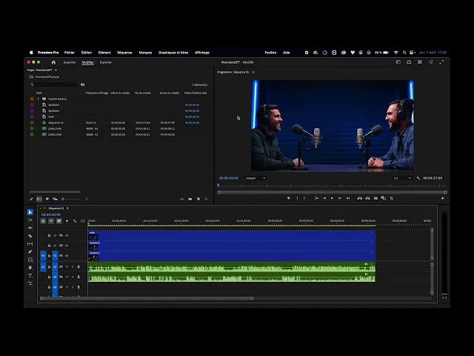Toggle lock on the V1 track
The height and width of the screenshot is (356, 474).
coord(50,256)
